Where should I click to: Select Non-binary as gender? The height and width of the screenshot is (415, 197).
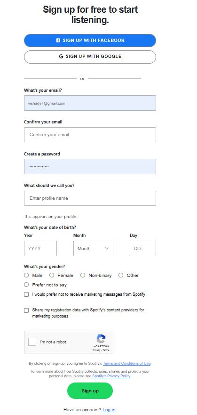pos(83,275)
